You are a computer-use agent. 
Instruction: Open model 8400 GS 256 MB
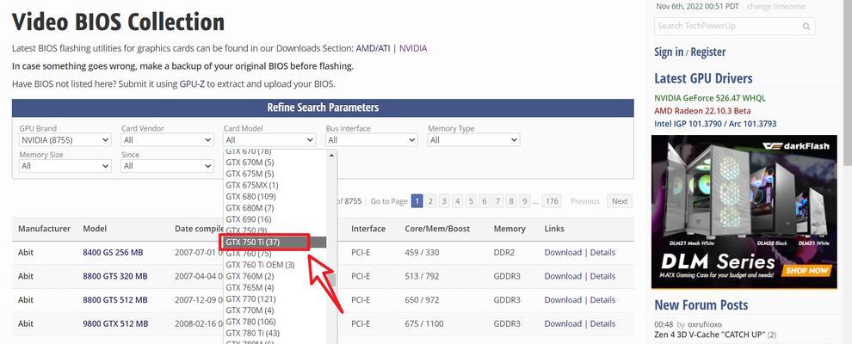pyautogui.click(x=113, y=252)
